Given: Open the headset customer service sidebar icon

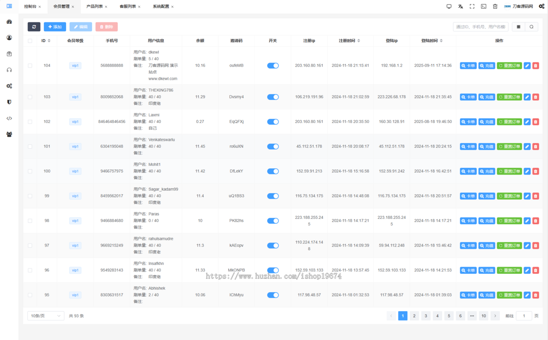Looking at the screenshot, I should pos(9,70).
